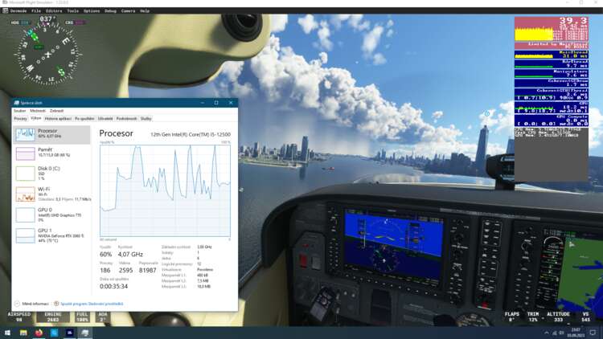The width and height of the screenshot is (603, 339).
Task: Click the Devmode icon at the menu bar start
Action: click(5, 10)
